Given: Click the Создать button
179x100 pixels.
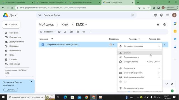Looking at the screenshot, I should (11, 24).
